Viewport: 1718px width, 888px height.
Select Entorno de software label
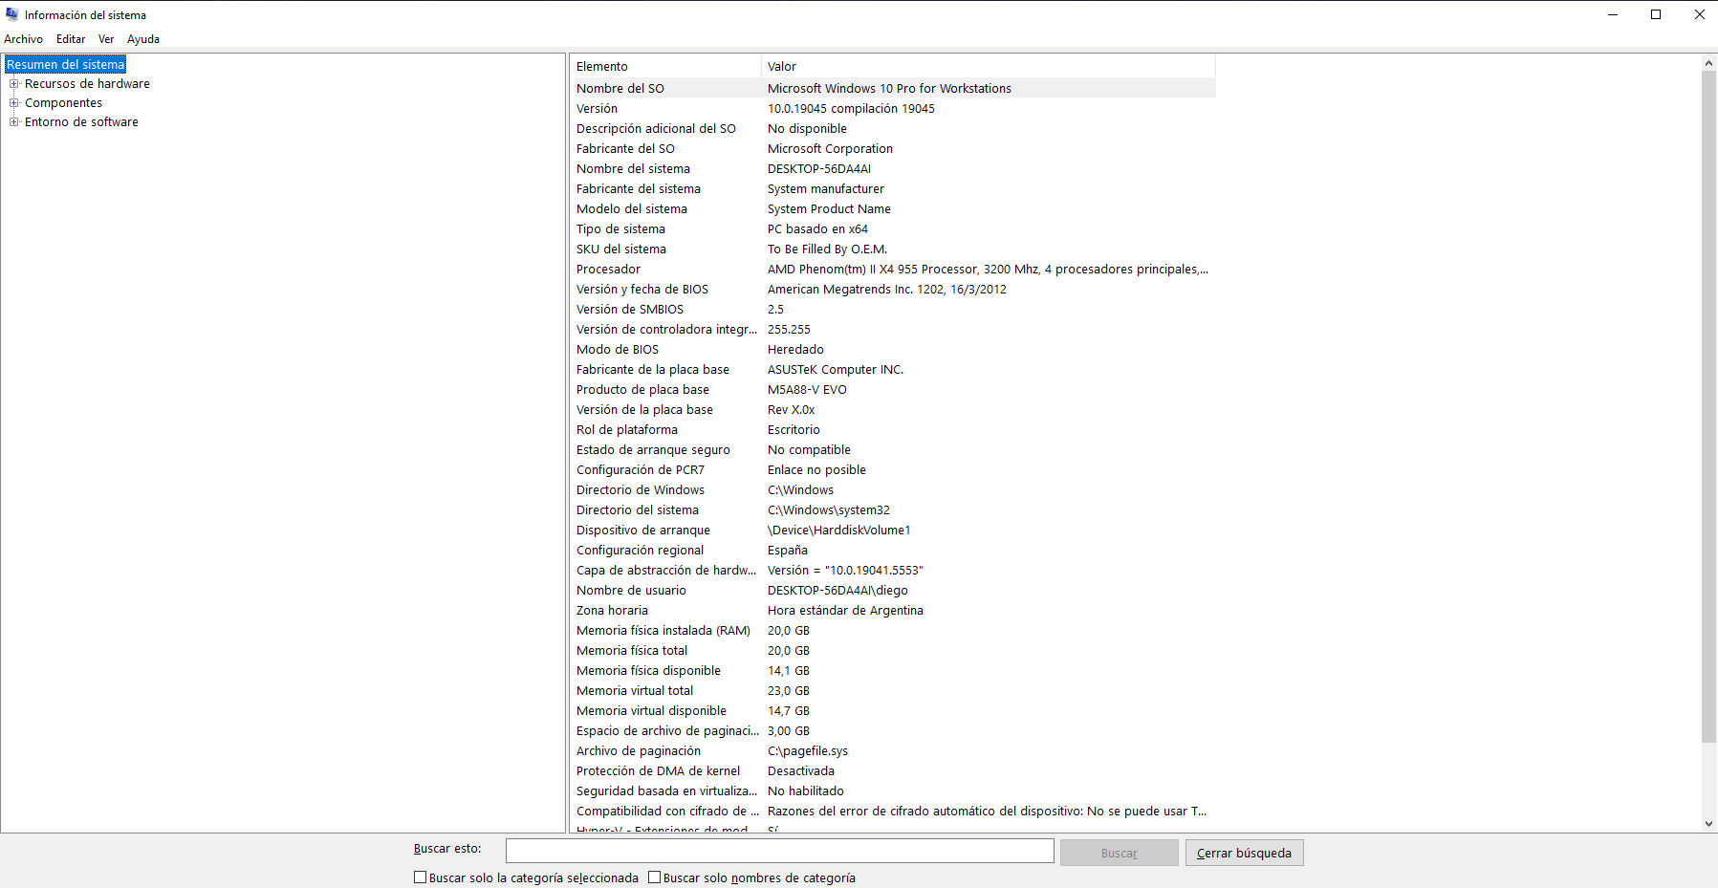[x=81, y=121]
